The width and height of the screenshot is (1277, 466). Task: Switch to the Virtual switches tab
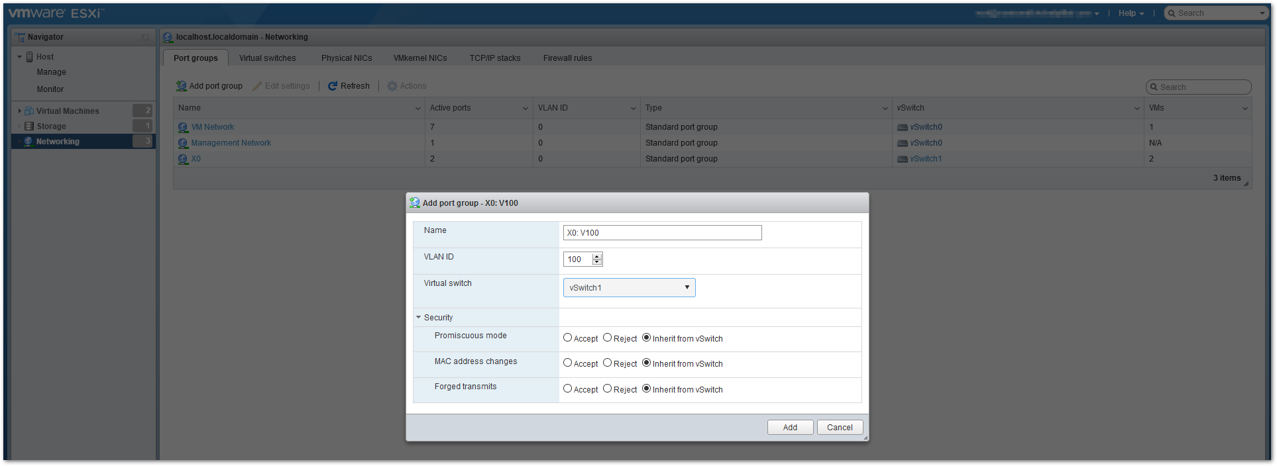coord(268,58)
